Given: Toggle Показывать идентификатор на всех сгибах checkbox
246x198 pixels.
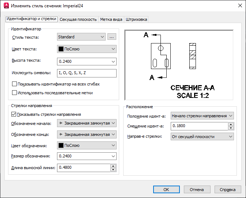Looking at the screenshot, I should tap(14, 84).
